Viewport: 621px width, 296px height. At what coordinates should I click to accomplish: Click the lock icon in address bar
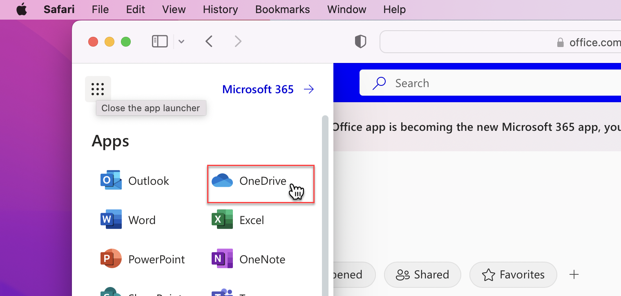[x=561, y=42]
